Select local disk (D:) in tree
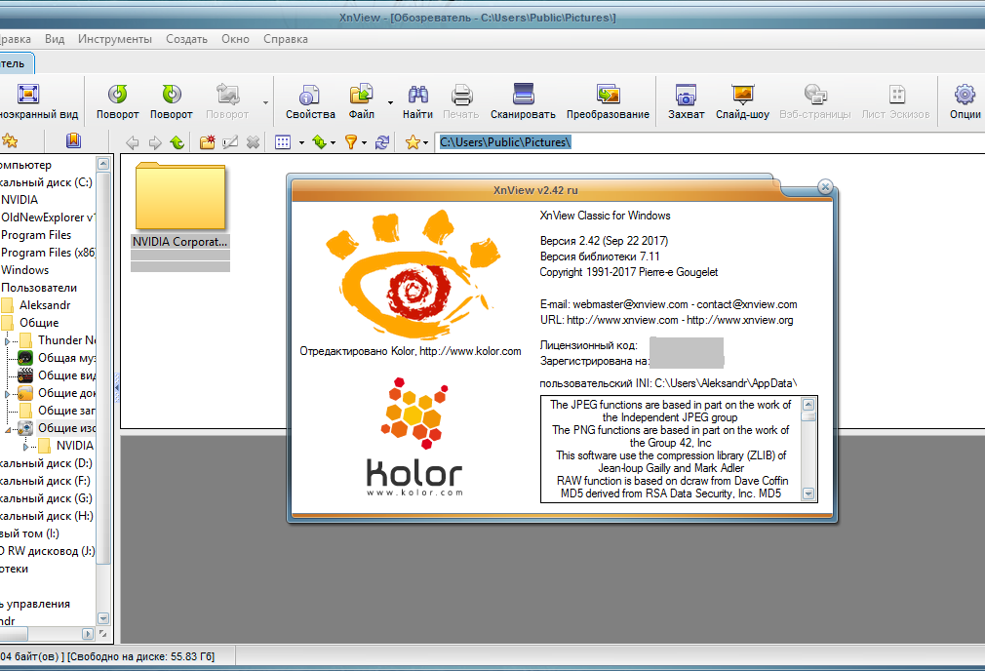985x671 pixels. pyautogui.click(x=47, y=463)
